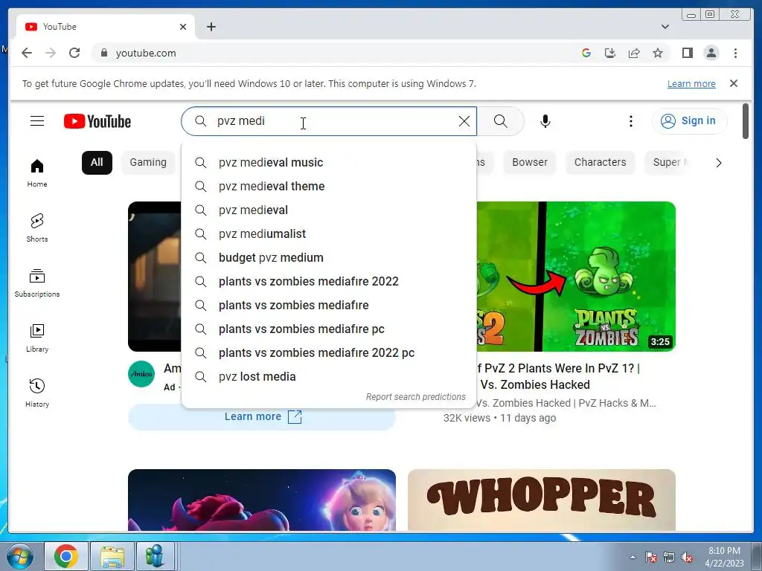Choose suggestion pvz medieval music
The width and height of the screenshot is (762, 571).
pyautogui.click(x=328, y=162)
